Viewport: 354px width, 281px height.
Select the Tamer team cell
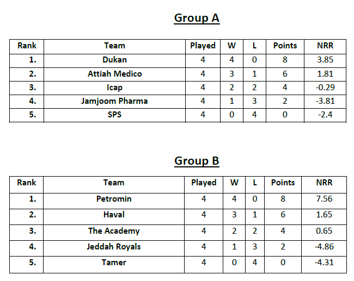(x=114, y=263)
